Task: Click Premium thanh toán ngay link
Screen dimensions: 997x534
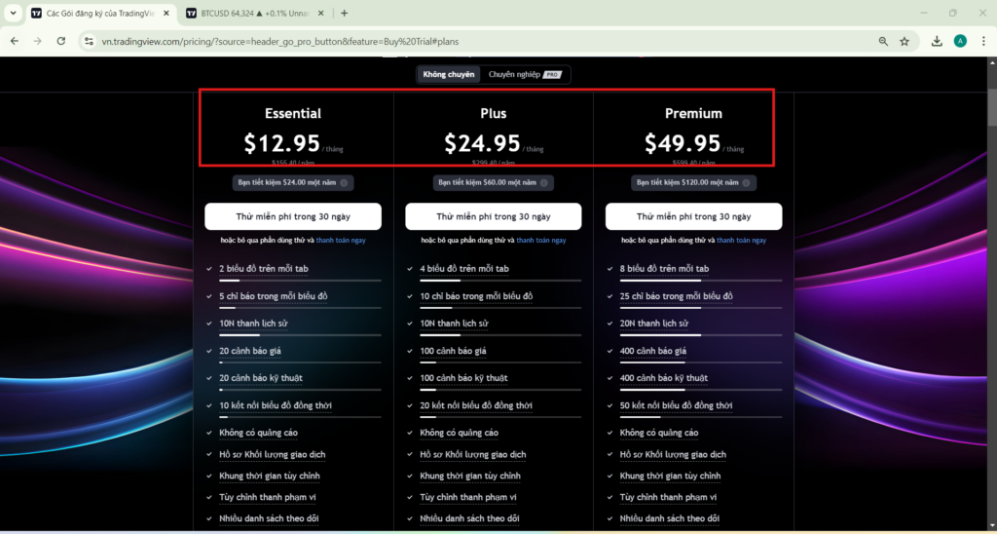Action: (x=741, y=241)
